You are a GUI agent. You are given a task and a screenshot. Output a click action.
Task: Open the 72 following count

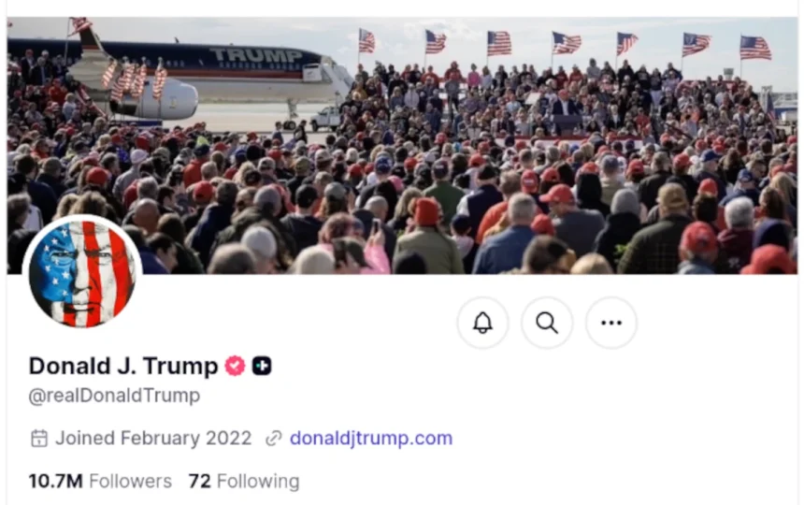(199, 481)
